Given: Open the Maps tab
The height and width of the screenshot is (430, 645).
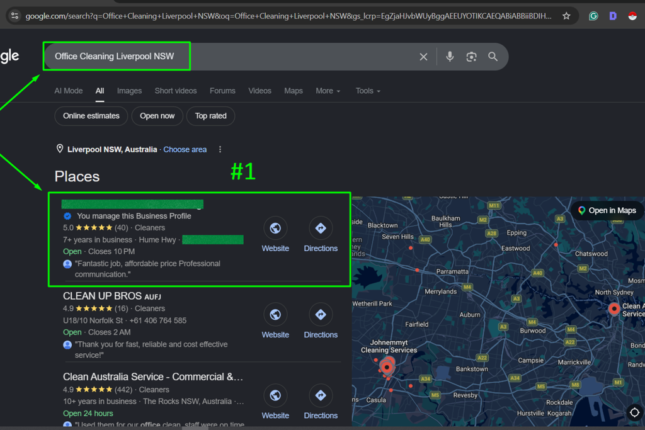Looking at the screenshot, I should pos(294,91).
